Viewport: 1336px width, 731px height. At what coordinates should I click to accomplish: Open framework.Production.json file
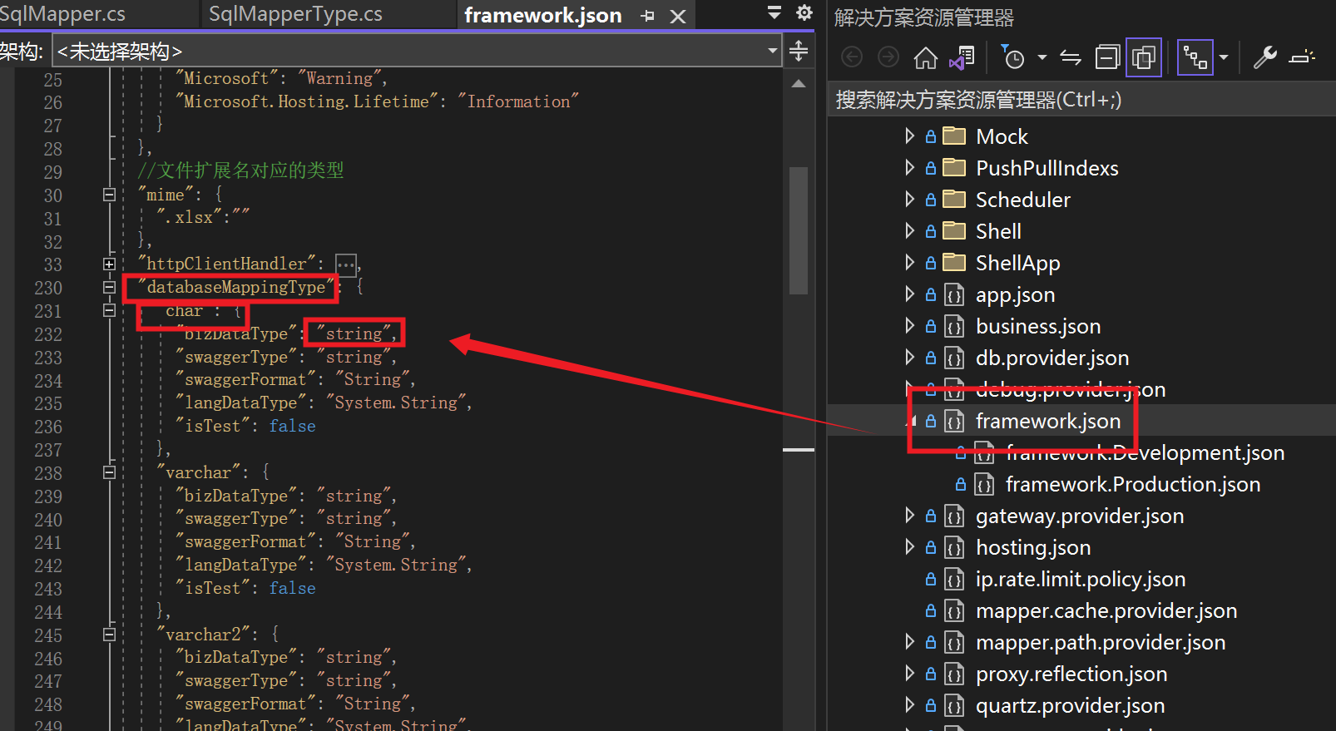[1132, 484]
